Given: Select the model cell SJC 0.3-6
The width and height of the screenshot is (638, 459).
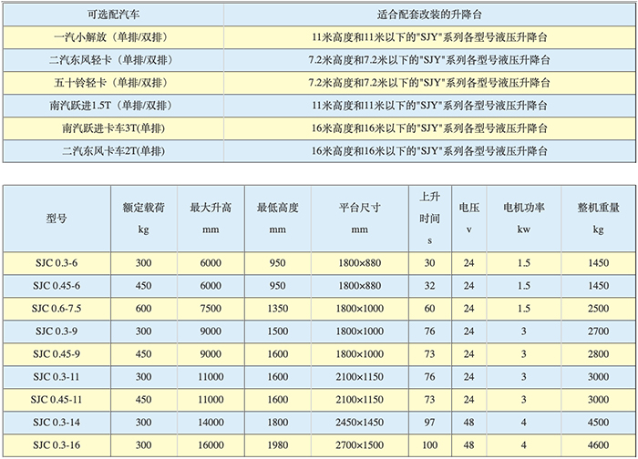Looking at the screenshot, I should click(x=57, y=263).
